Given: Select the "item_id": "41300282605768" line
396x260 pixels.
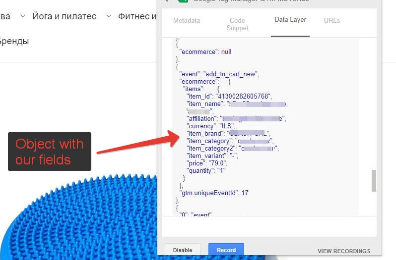Looking at the screenshot, I should tap(229, 96).
